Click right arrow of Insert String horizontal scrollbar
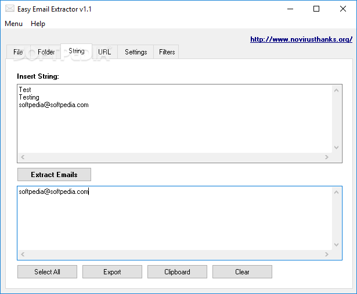Image resolution: width=357 pixels, height=294 pixels. pos(327,157)
